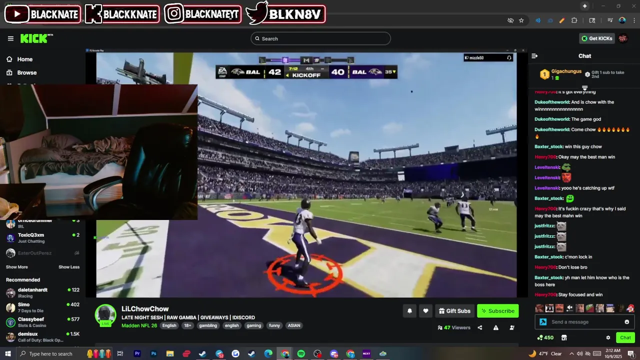Open Gift Subs
Viewport: 640px width, 360px height.
(454, 310)
